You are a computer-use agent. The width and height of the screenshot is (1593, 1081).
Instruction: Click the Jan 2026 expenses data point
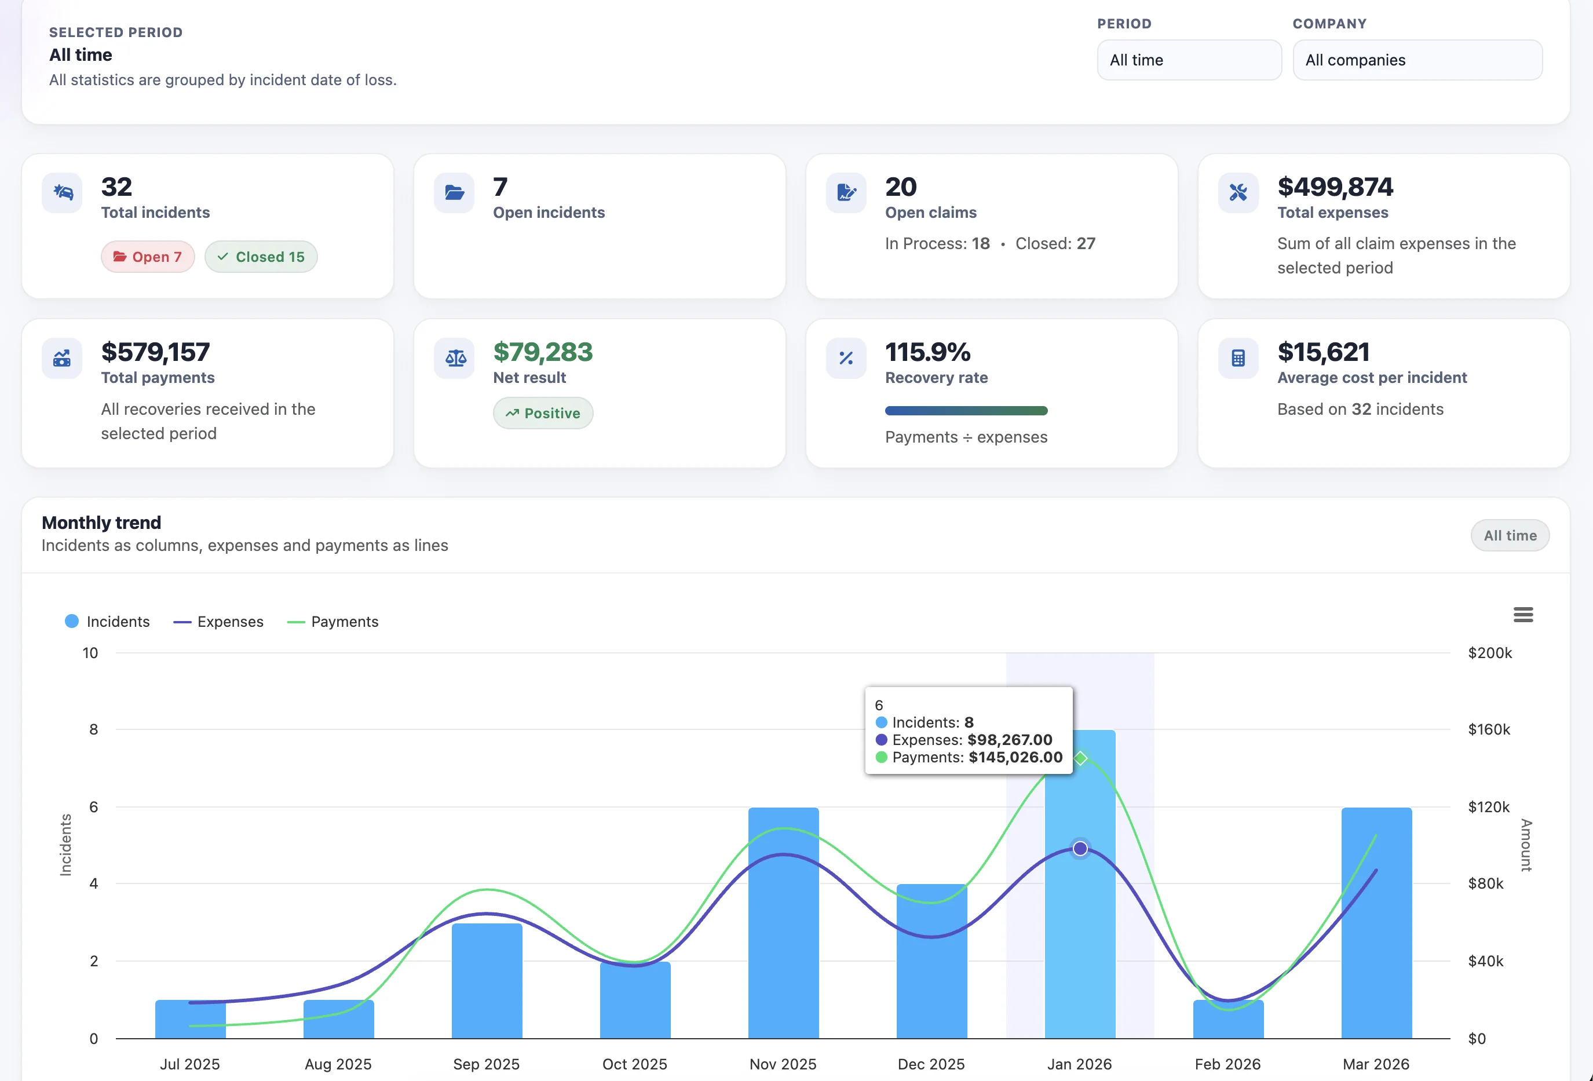click(1080, 849)
